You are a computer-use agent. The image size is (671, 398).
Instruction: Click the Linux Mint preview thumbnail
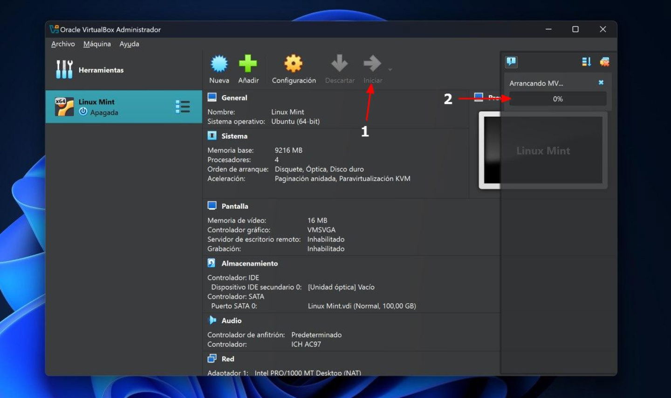pyautogui.click(x=543, y=150)
